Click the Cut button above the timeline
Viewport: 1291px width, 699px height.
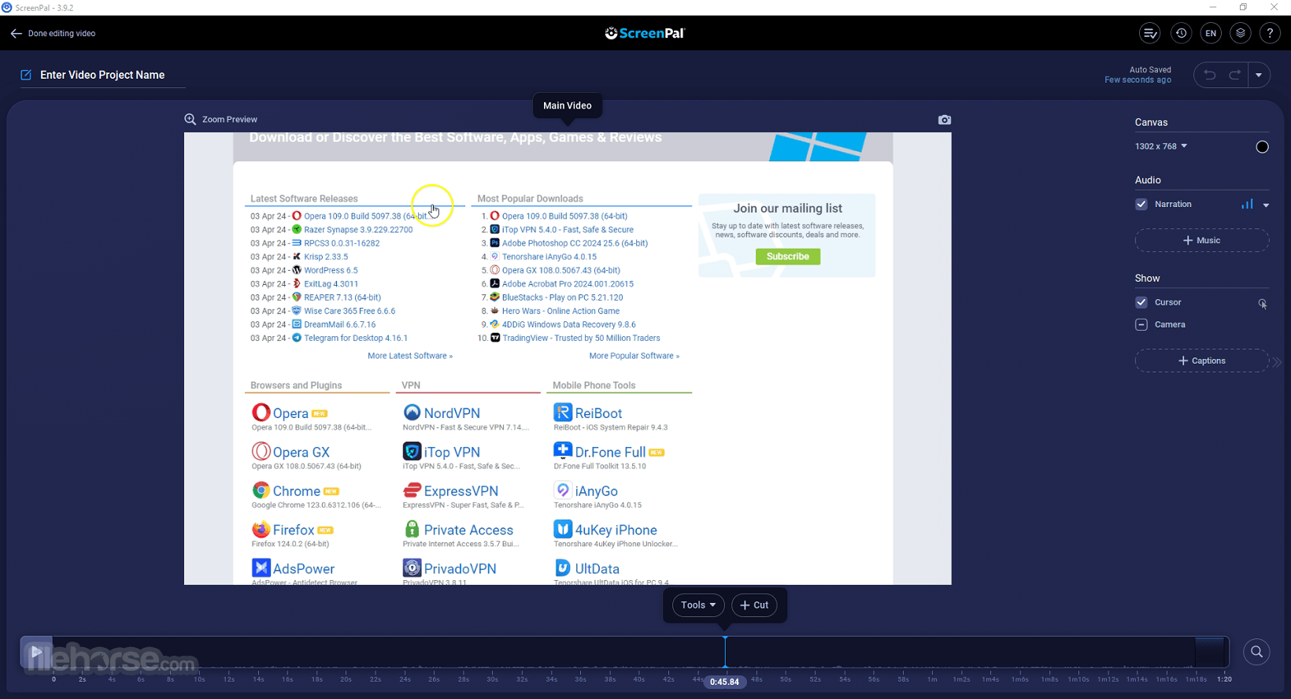754,605
